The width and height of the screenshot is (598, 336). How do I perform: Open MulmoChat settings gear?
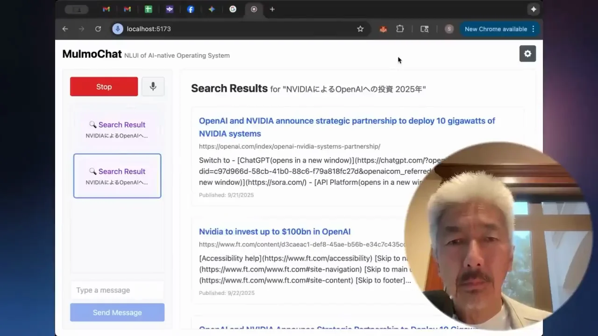point(527,54)
